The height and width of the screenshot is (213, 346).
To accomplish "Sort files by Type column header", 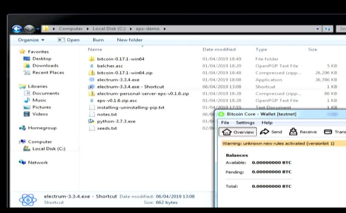I will (x=261, y=49).
